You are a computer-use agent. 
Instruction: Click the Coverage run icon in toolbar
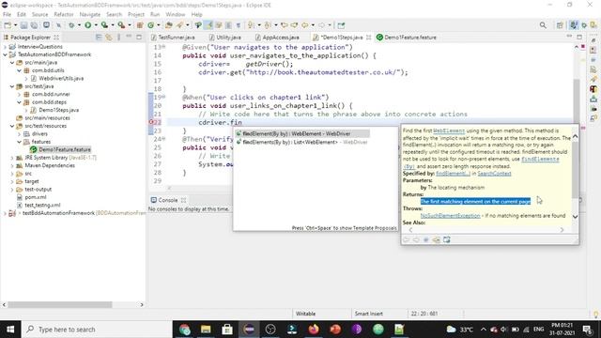(x=104, y=25)
